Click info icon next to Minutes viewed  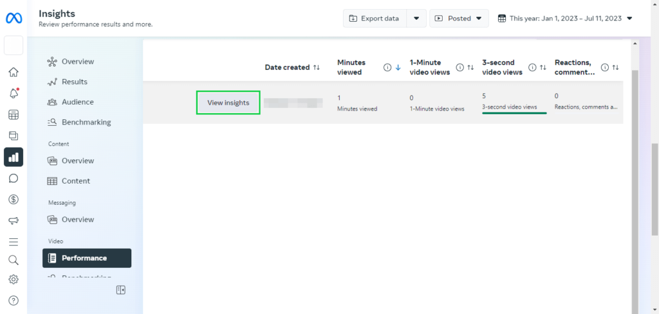pos(387,67)
